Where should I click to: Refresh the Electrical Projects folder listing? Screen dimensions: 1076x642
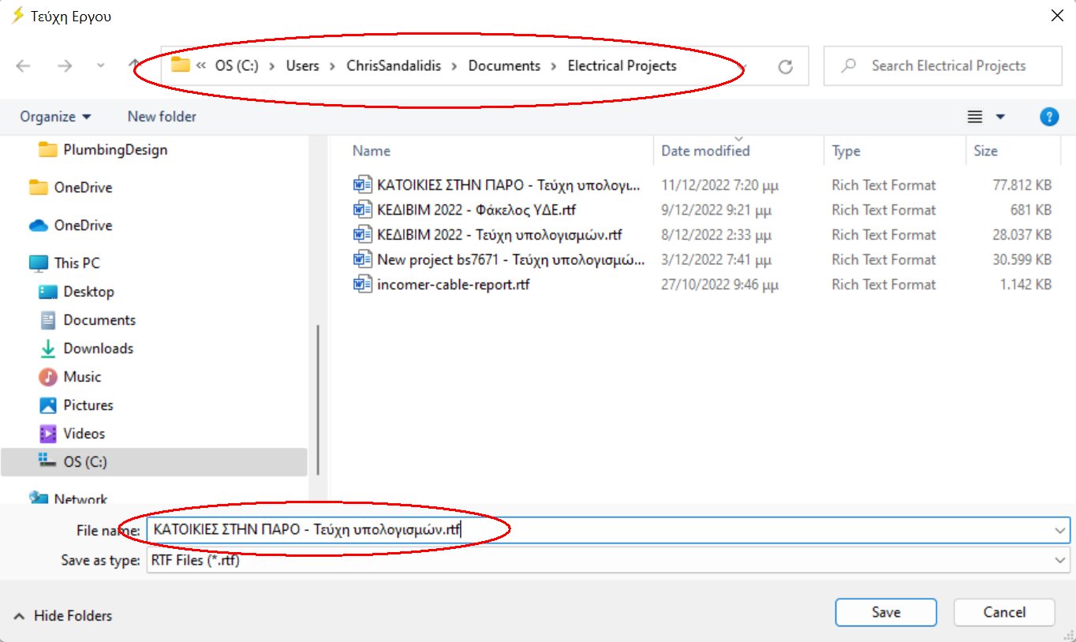click(785, 67)
